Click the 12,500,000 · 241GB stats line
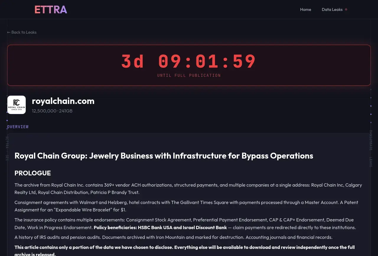Viewport: 378px width, 256px height. click(52, 111)
